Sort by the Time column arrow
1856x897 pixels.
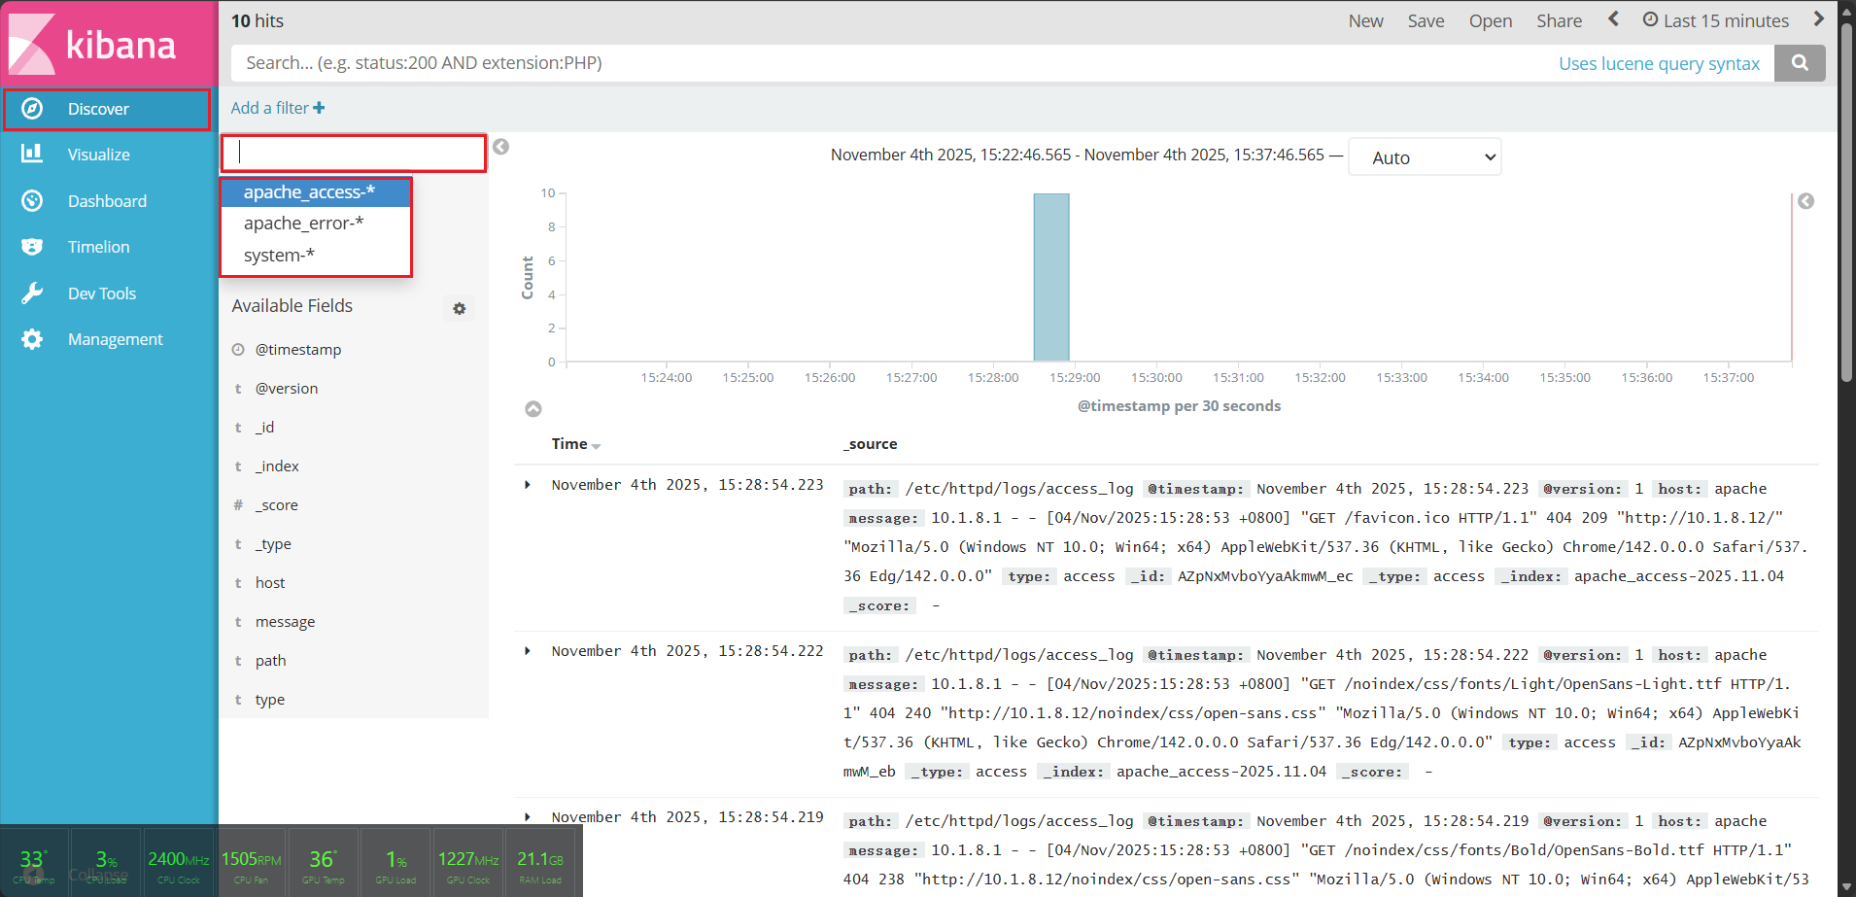click(596, 446)
